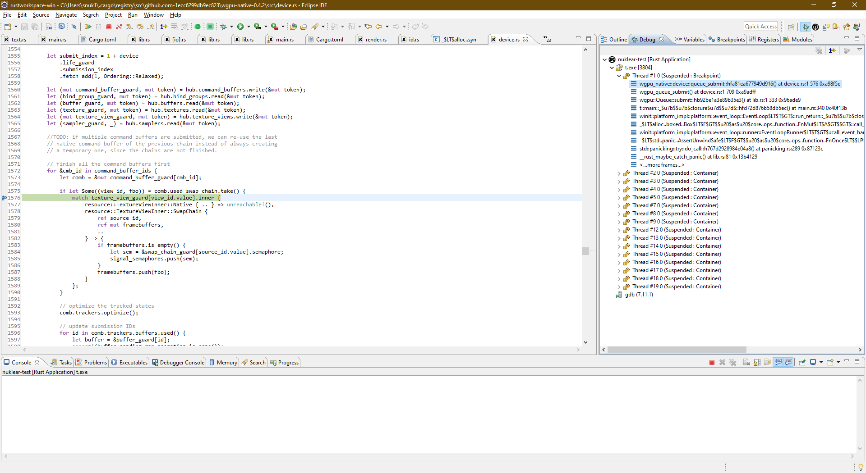Click the <...more frames...> entry

pos(662,165)
